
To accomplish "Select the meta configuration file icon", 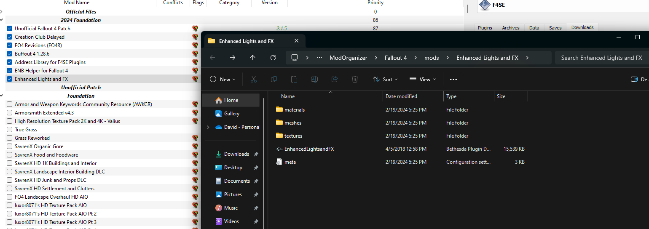I will pos(279,162).
